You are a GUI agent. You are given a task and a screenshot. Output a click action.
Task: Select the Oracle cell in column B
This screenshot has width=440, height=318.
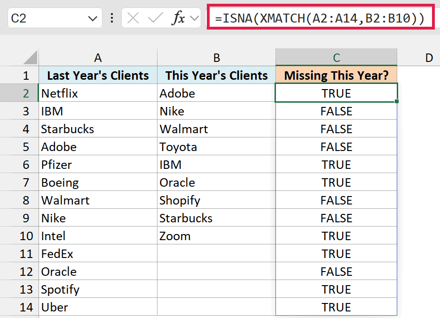point(216,182)
